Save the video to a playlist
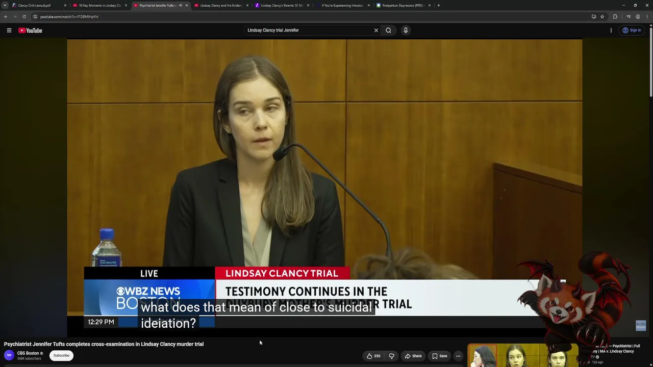The width and height of the screenshot is (653, 367). coord(439,356)
